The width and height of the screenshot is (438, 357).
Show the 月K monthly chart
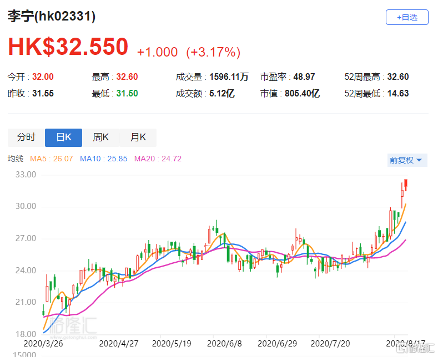[x=138, y=137]
